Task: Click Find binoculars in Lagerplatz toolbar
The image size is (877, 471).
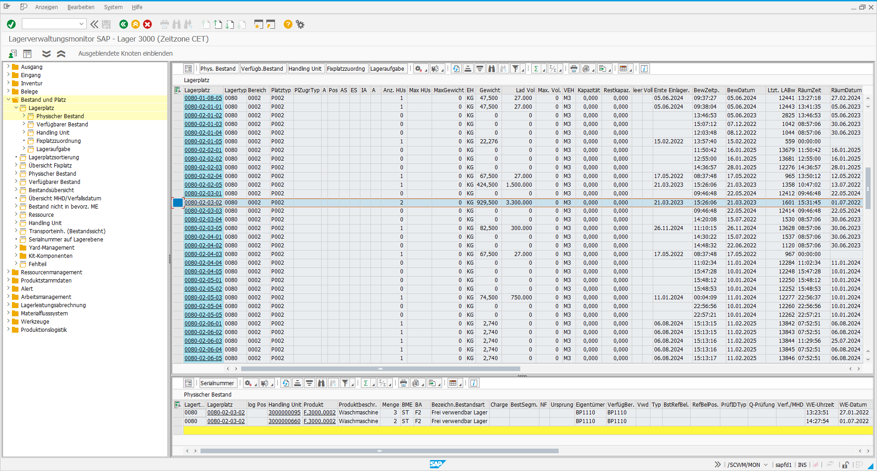Action: coord(491,68)
